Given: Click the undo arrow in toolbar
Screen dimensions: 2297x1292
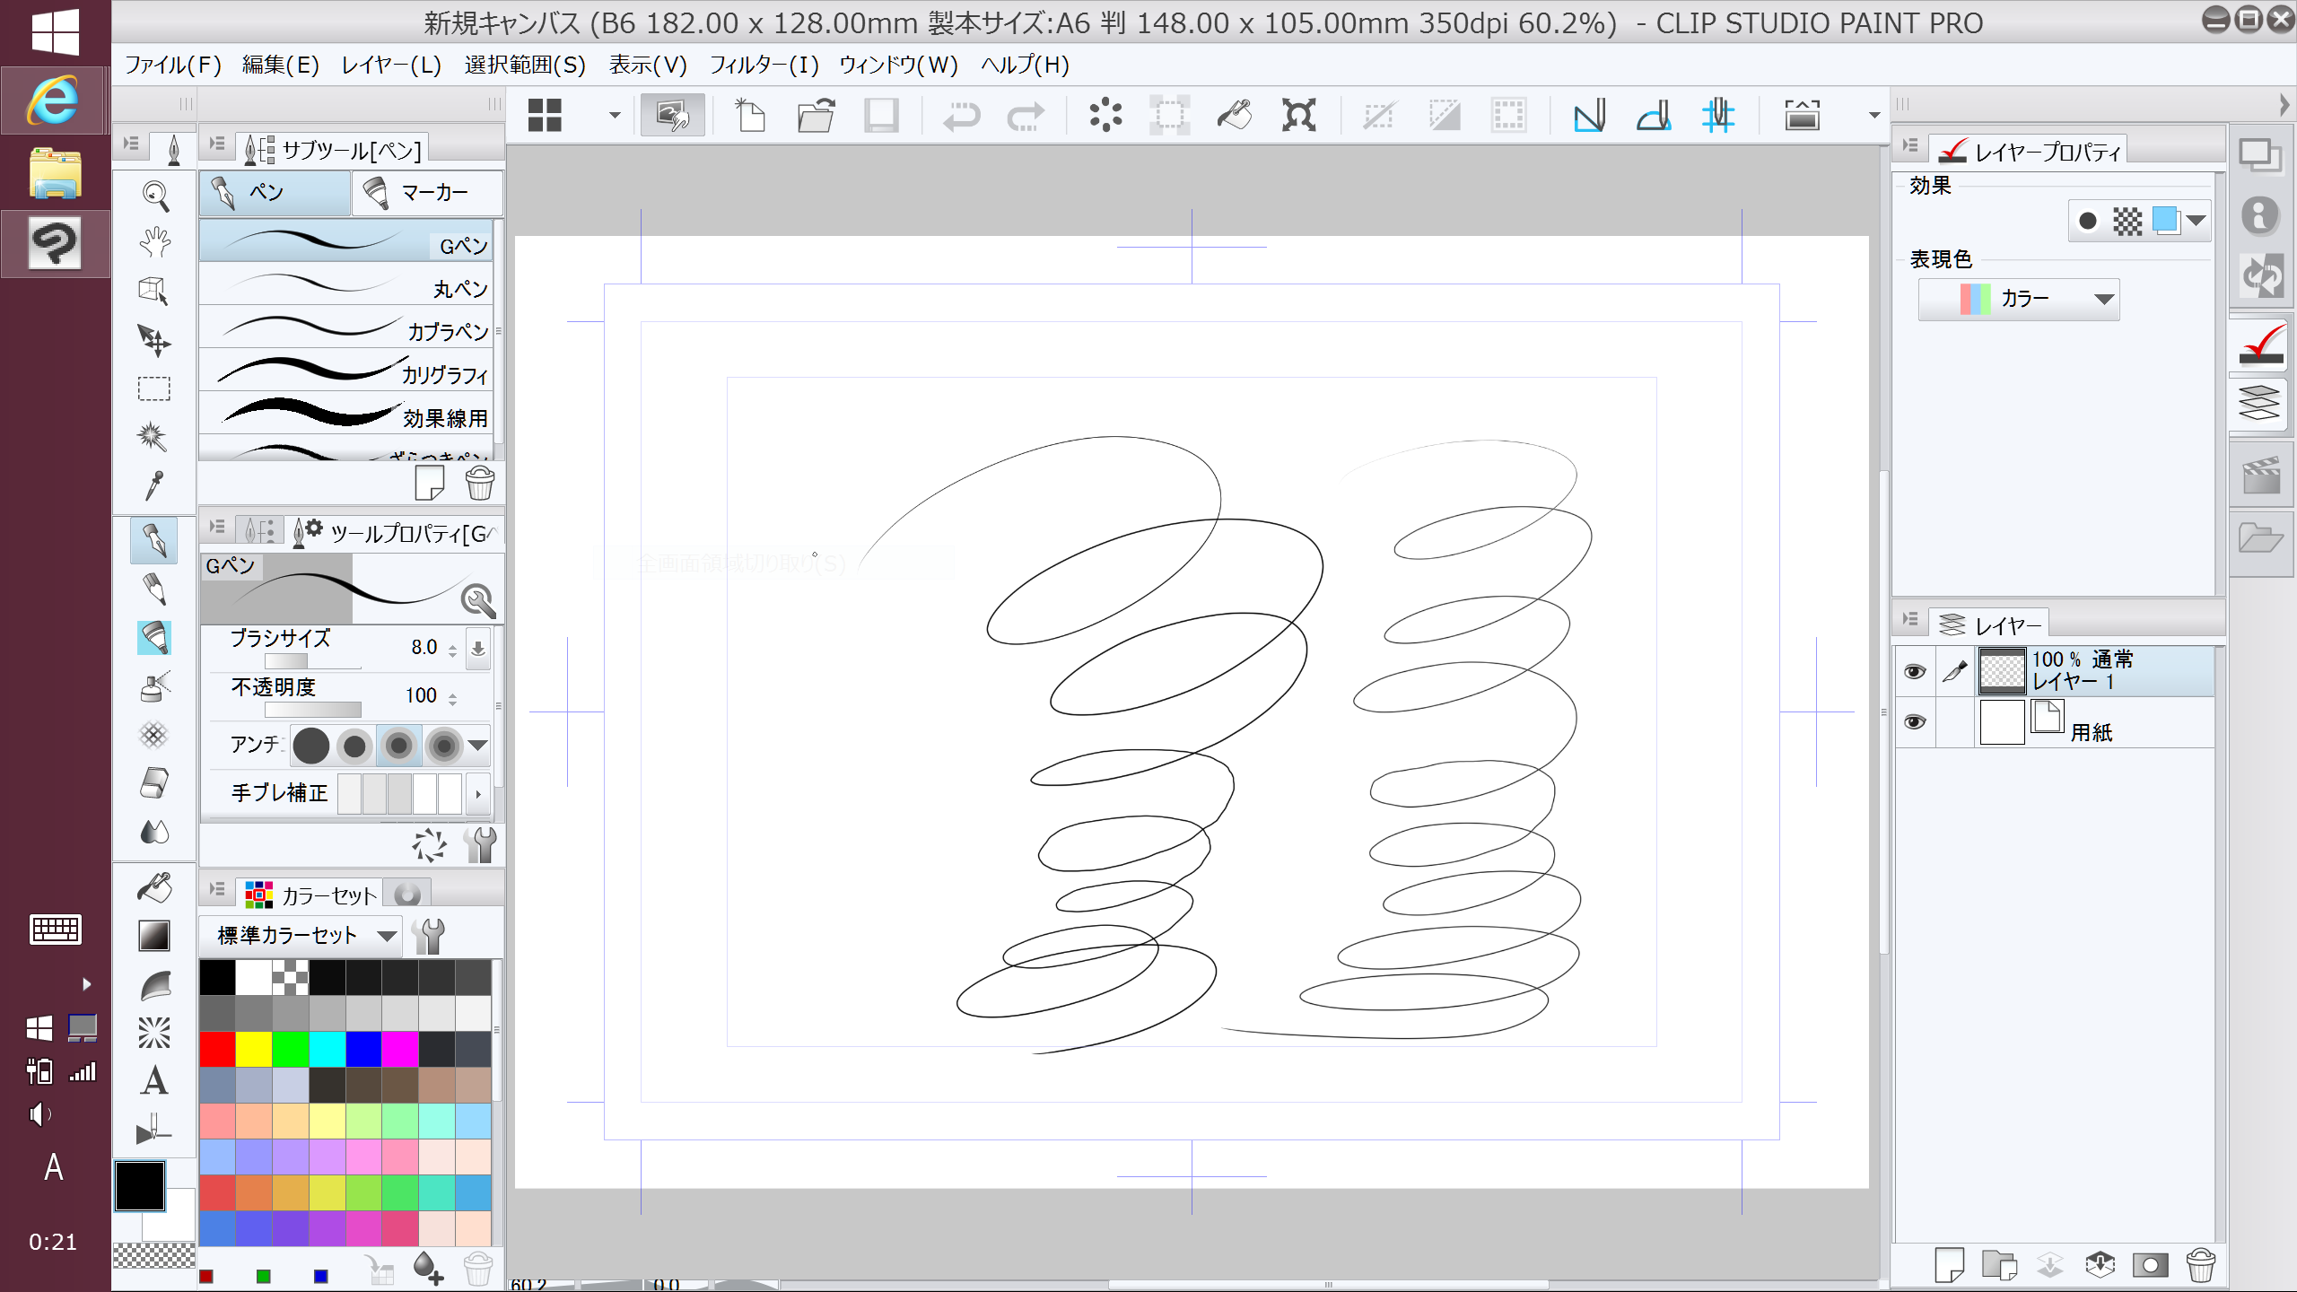Looking at the screenshot, I should [x=961, y=116].
